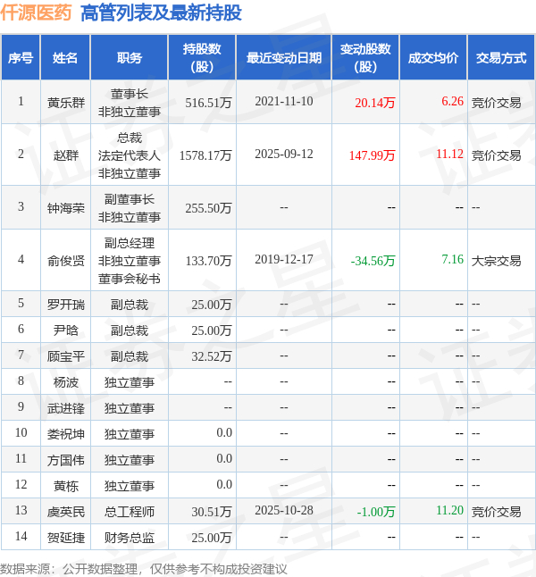Click 独立董事 in 方国伟's row
This screenshot has height=577, width=536.
pos(130,460)
